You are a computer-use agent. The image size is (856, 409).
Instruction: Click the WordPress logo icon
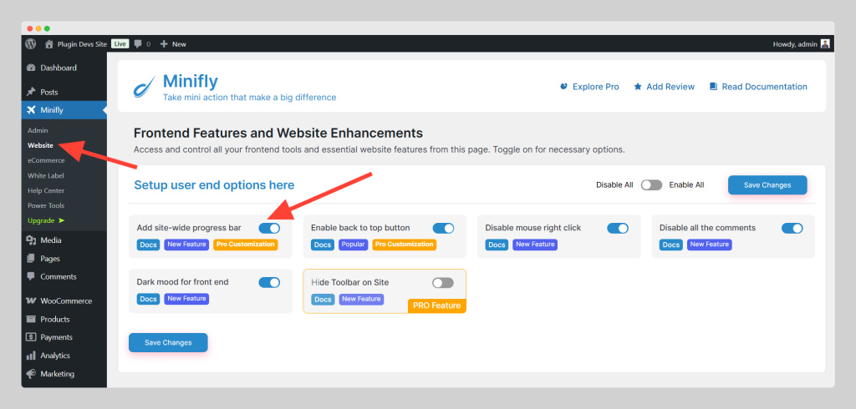coord(31,44)
